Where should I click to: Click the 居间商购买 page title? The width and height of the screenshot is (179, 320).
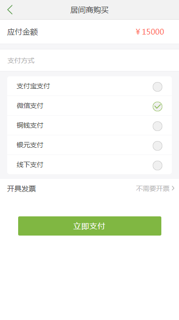pyautogui.click(x=89, y=10)
